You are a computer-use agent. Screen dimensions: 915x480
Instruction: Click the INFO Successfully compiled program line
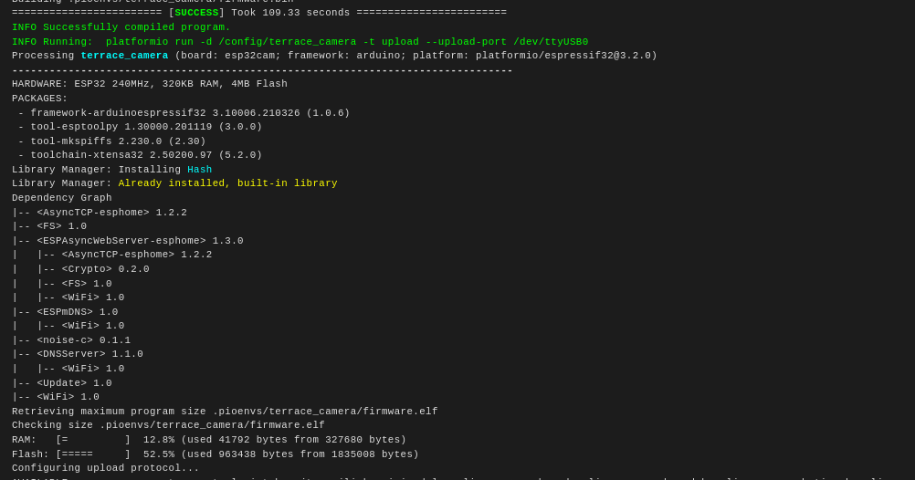(x=121, y=27)
